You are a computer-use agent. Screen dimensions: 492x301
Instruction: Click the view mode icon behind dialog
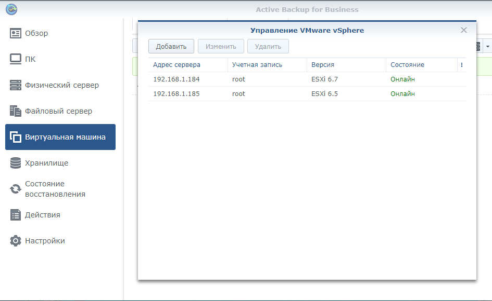click(479, 46)
